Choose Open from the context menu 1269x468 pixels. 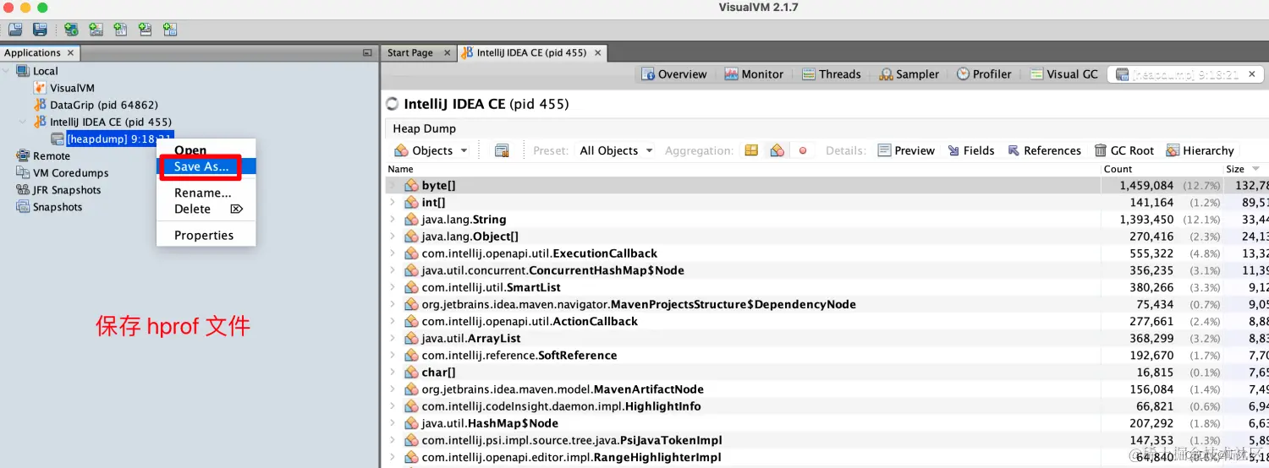[x=206, y=150]
